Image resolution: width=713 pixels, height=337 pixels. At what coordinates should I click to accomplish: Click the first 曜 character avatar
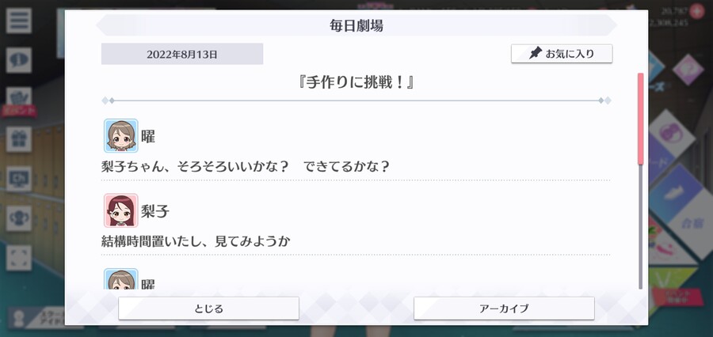(121, 136)
